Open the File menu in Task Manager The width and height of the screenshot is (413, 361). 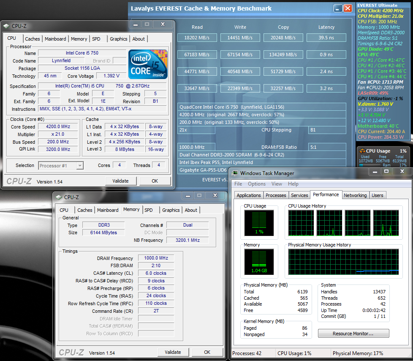[238, 184]
